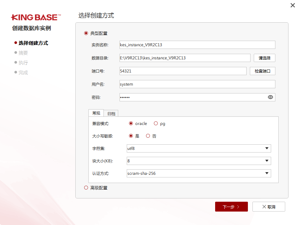Select the 典型配置 radio button
Image resolution: width=297 pixels, height=225 pixels.
[86, 33]
